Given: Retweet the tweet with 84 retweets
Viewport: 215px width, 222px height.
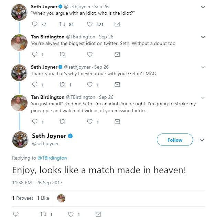Looking at the screenshot, I should click(x=62, y=24).
